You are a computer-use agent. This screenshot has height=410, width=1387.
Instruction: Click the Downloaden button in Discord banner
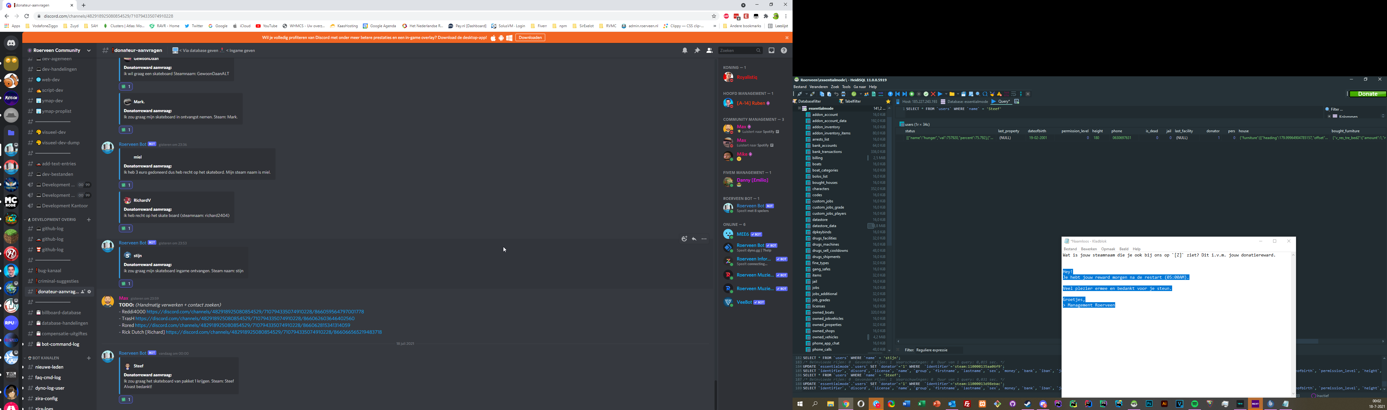pos(530,38)
